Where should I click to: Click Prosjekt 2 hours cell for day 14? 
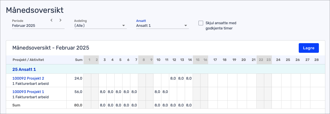(x=189, y=80)
